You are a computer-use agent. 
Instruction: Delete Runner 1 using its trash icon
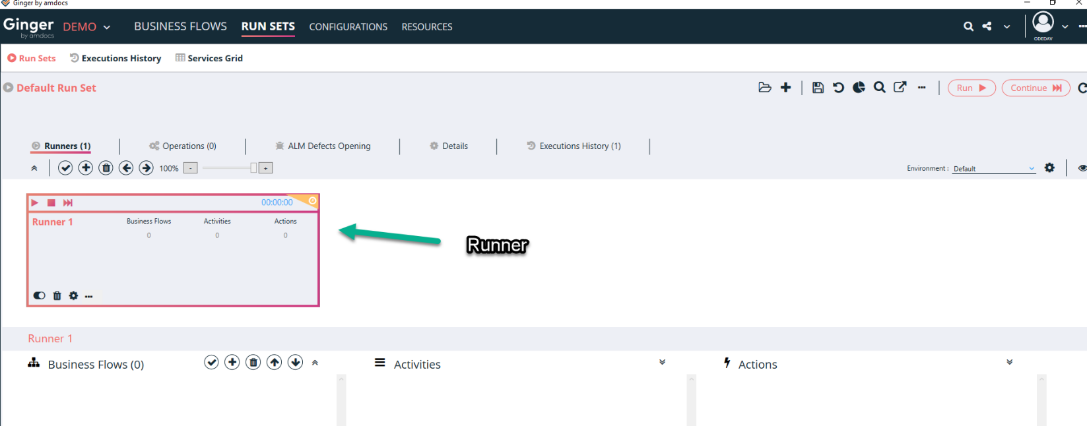[x=57, y=296]
